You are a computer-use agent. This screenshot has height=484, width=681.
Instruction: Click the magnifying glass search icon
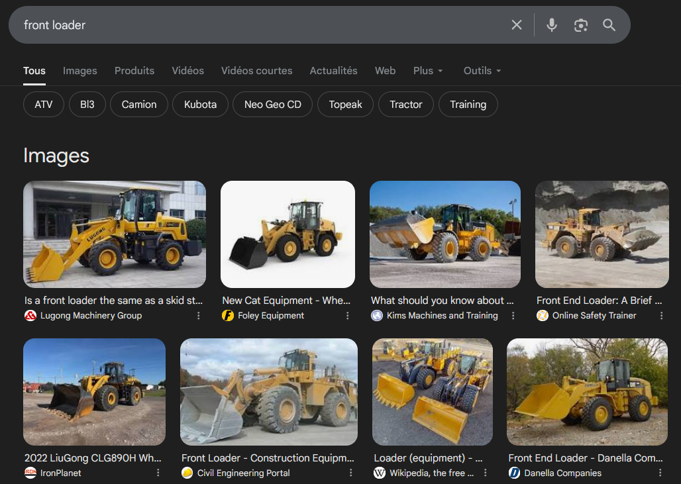609,25
